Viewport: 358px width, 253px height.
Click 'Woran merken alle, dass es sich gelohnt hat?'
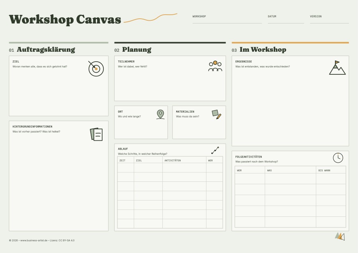click(x=40, y=66)
